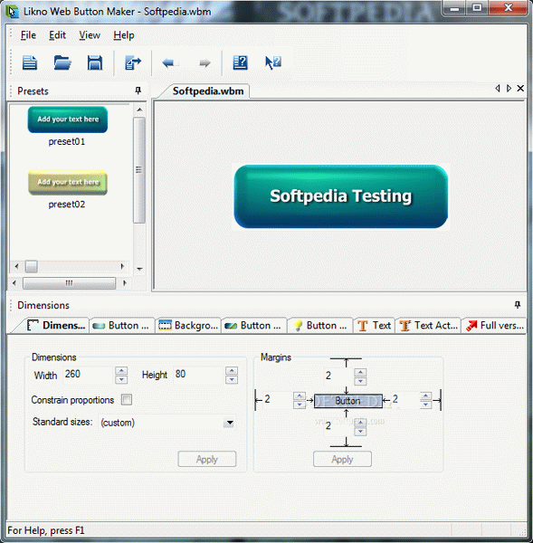Increase the Width value with up stepper
The width and height of the screenshot is (533, 543).
tap(121, 371)
